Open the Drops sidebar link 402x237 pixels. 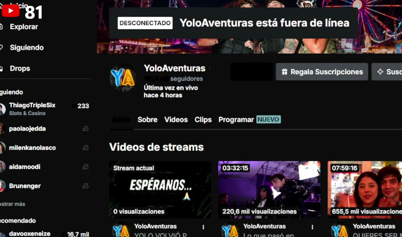(x=20, y=68)
